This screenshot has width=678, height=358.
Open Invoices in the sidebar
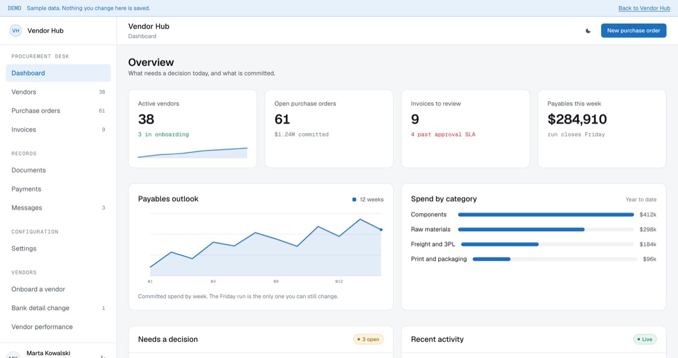58,130
